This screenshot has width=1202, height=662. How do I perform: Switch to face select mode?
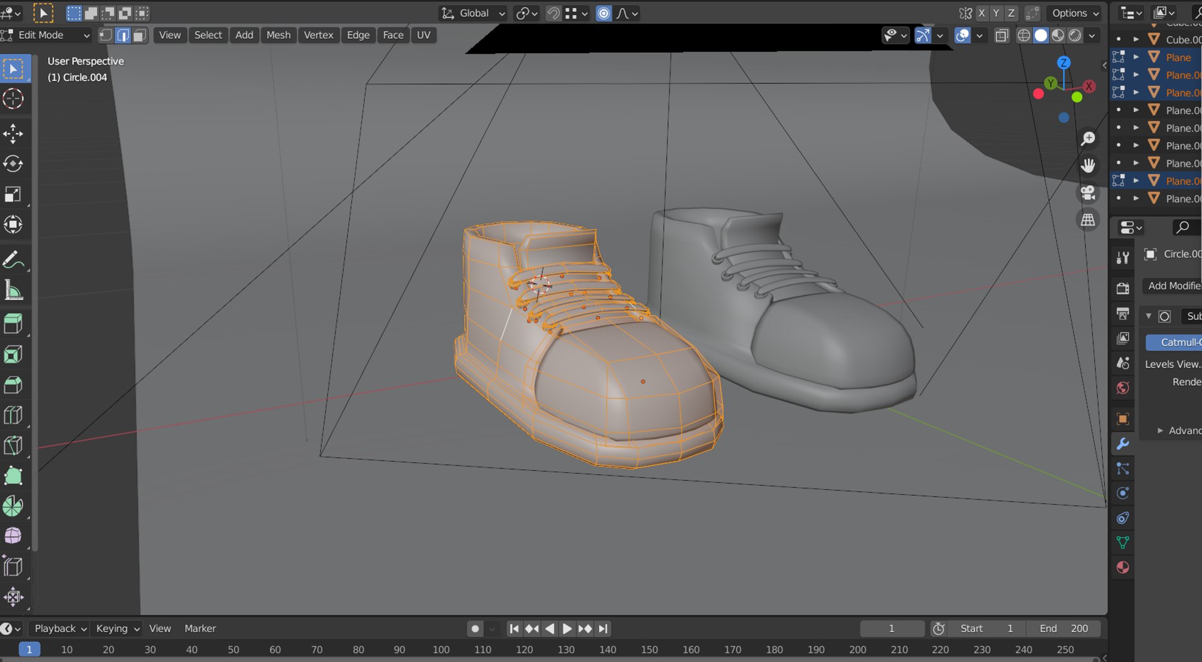coord(140,35)
